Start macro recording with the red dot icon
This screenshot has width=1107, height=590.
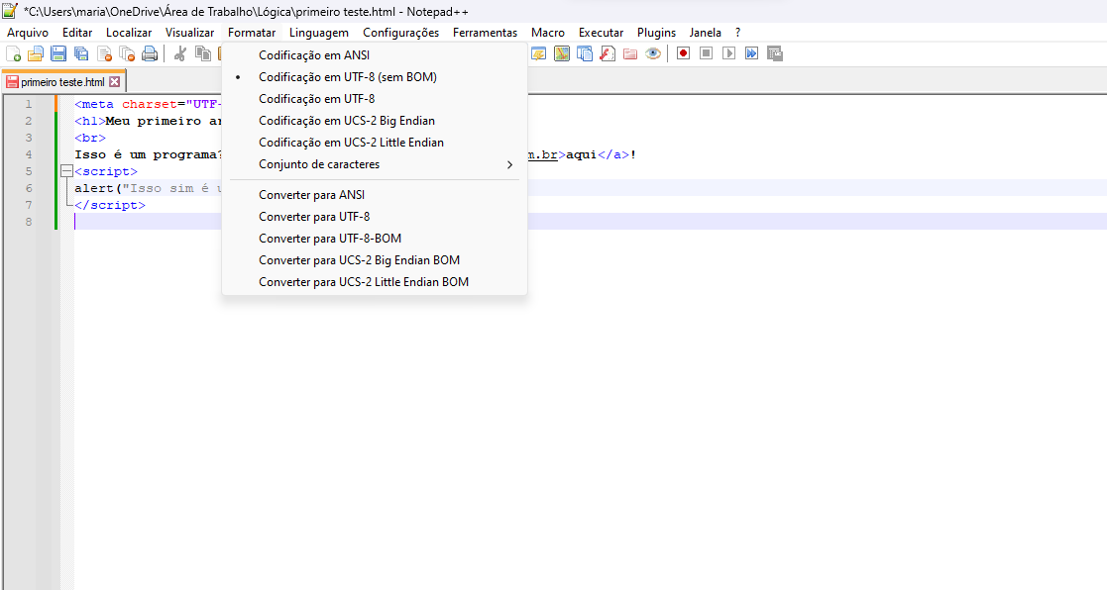point(683,53)
